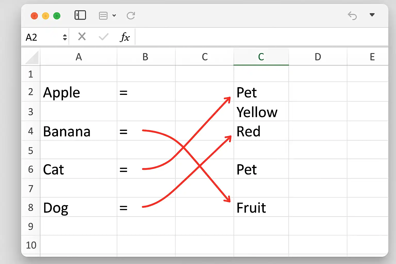Click the redo circular arrow icon
This screenshot has height=264, width=396.
pyautogui.click(x=131, y=16)
